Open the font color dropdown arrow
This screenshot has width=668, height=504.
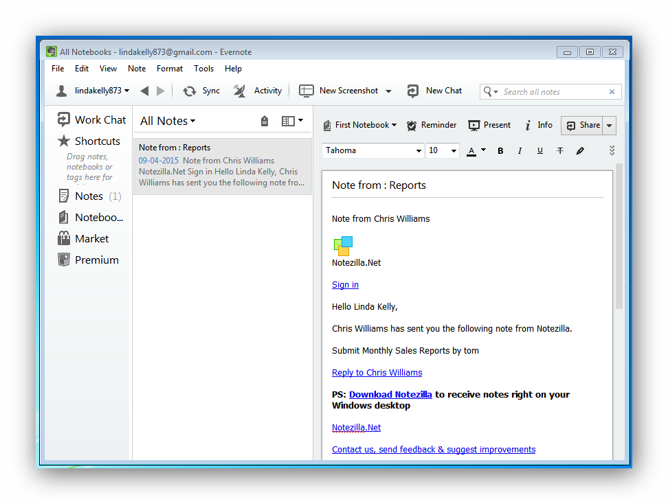click(483, 150)
